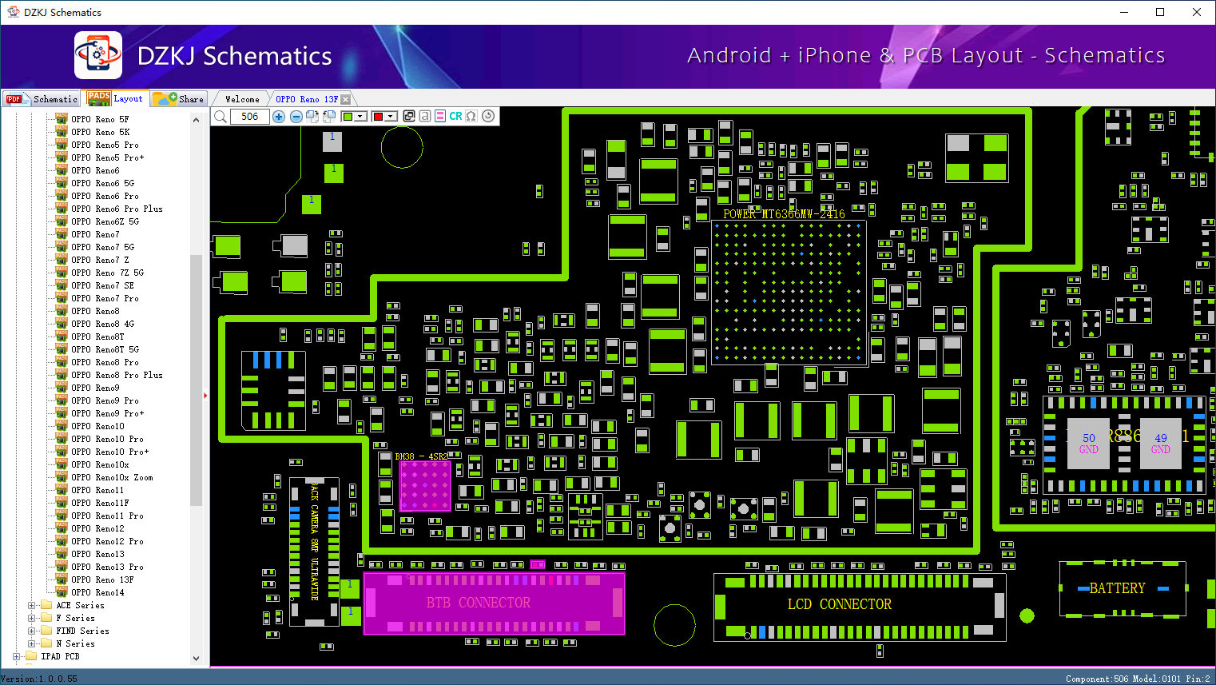Click the PADS icon beside OPPO Reno8
This screenshot has width=1216, height=685.
62,311
